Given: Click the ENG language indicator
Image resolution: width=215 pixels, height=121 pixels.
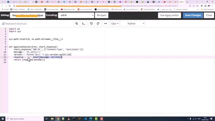Looking at the screenshot, I should [199, 119].
